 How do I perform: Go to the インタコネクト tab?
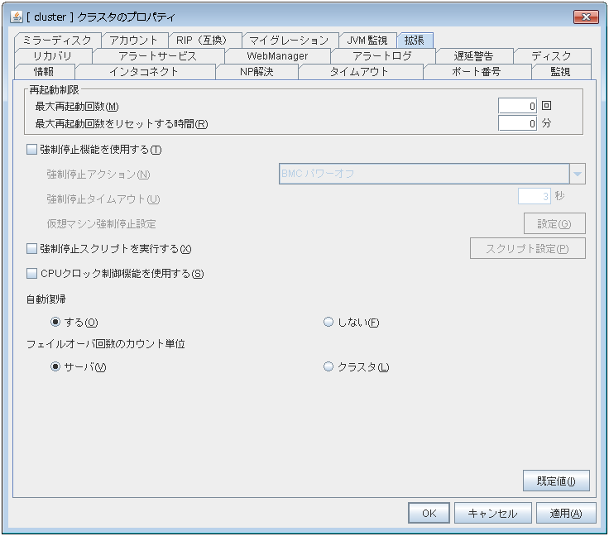(x=143, y=71)
